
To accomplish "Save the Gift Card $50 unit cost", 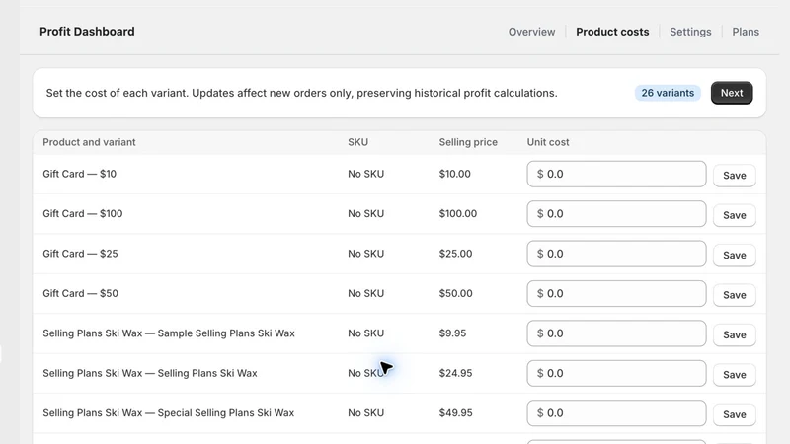I will pyautogui.click(x=734, y=294).
